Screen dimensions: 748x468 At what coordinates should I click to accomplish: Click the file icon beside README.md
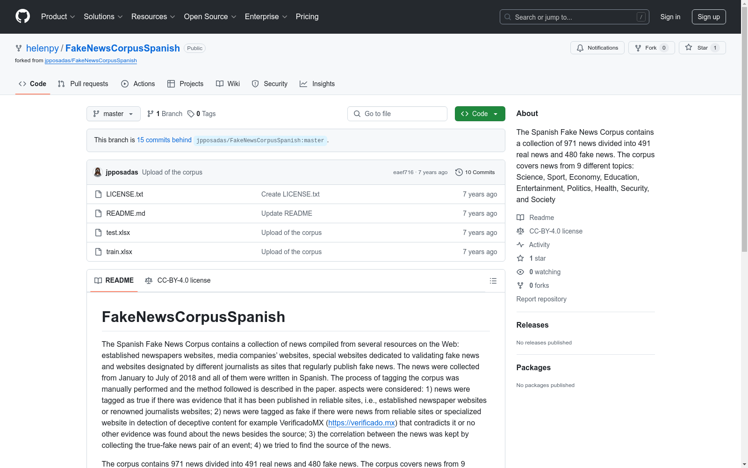pyautogui.click(x=98, y=213)
